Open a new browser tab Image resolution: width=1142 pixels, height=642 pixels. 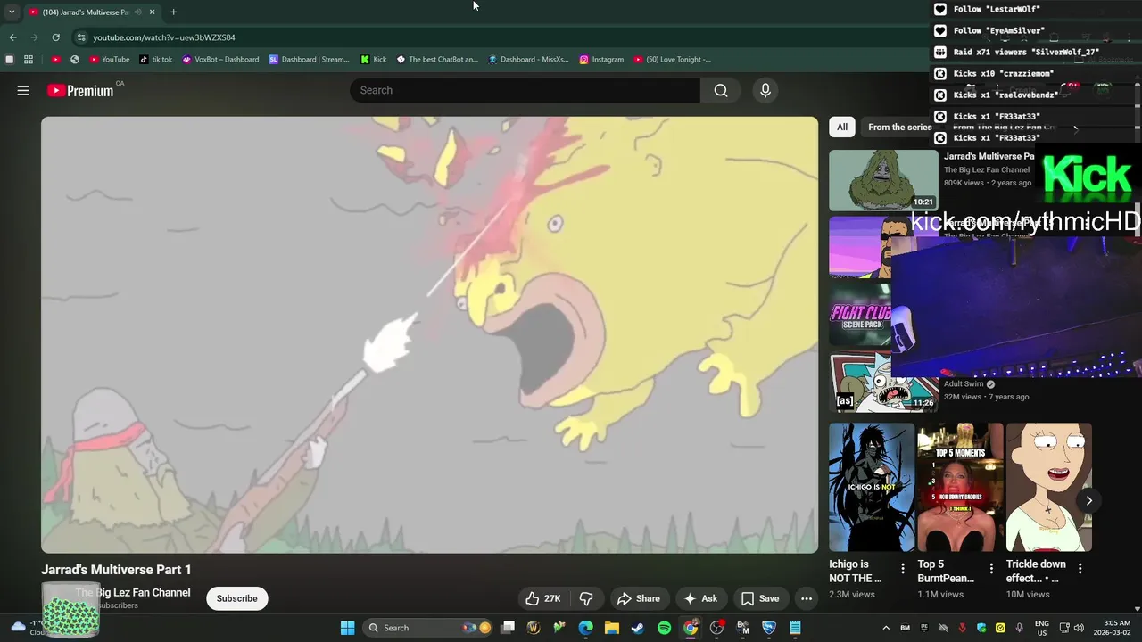173,12
